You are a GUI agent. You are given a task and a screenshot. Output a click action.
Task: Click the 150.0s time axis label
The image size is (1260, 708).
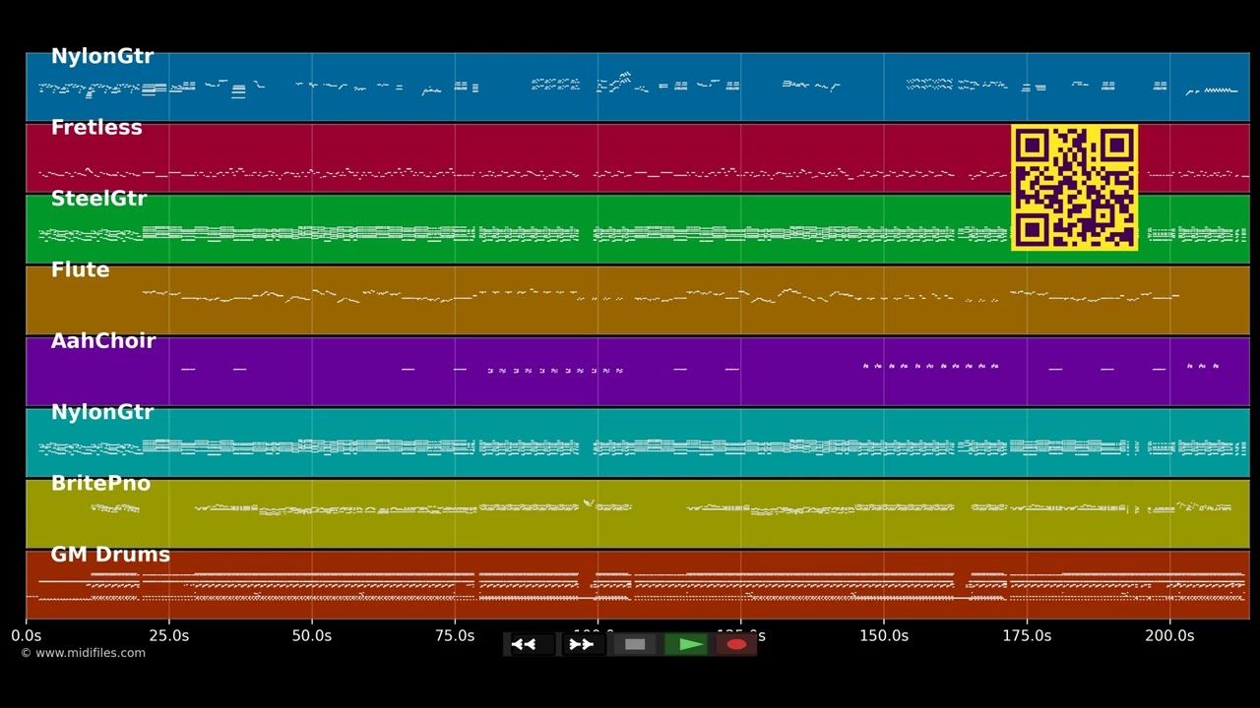pyautogui.click(x=884, y=636)
